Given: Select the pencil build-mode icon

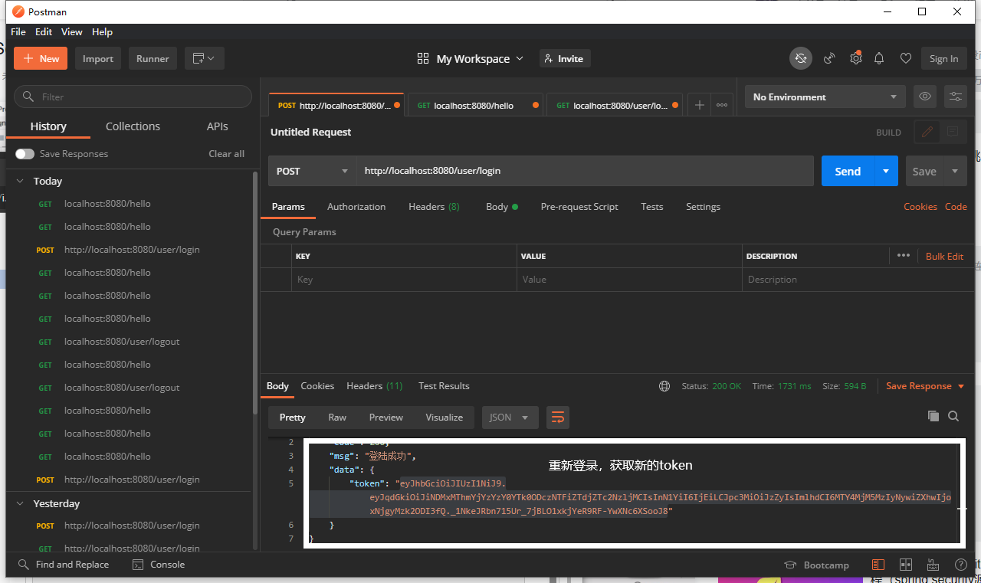Looking at the screenshot, I should click(x=927, y=132).
